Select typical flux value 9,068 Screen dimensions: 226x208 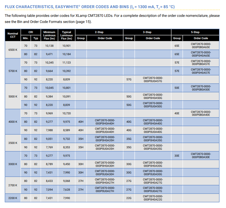tap(66, 181)
